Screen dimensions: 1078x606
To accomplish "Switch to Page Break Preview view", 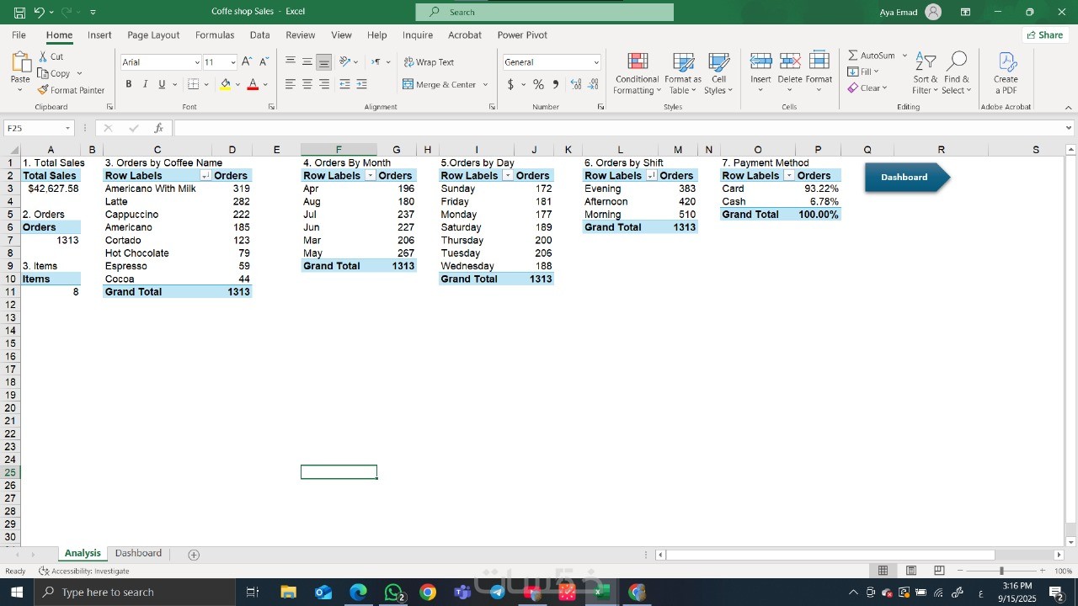I will click(939, 571).
